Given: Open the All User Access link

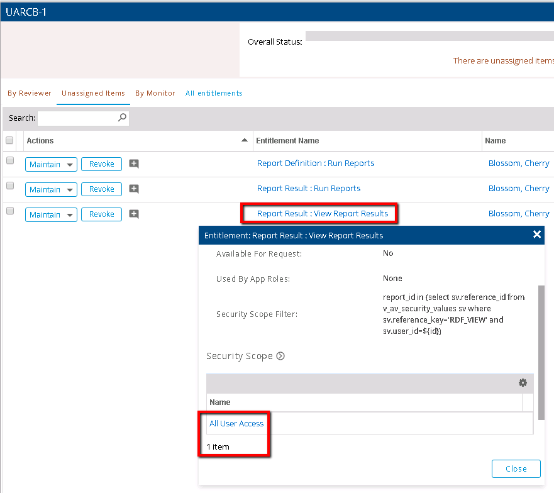Looking at the screenshot, I should [x=236, y=424].
